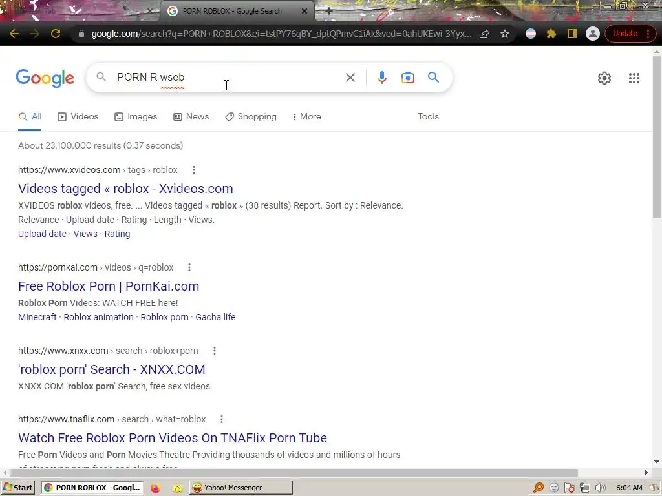Share this page using the share icon
Image resolution: width=662 pixels, height=496 pixels.
(484, 34)
